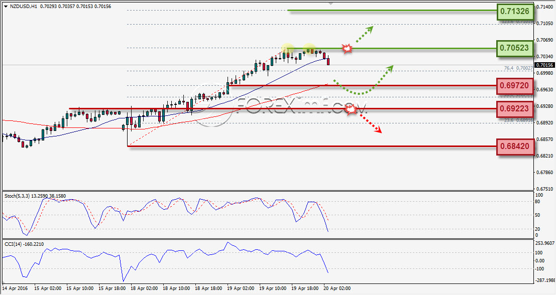Open the chart menu triangle beside NZDUSD,H1
Screen dimensions: 556x295
point(6,7)
